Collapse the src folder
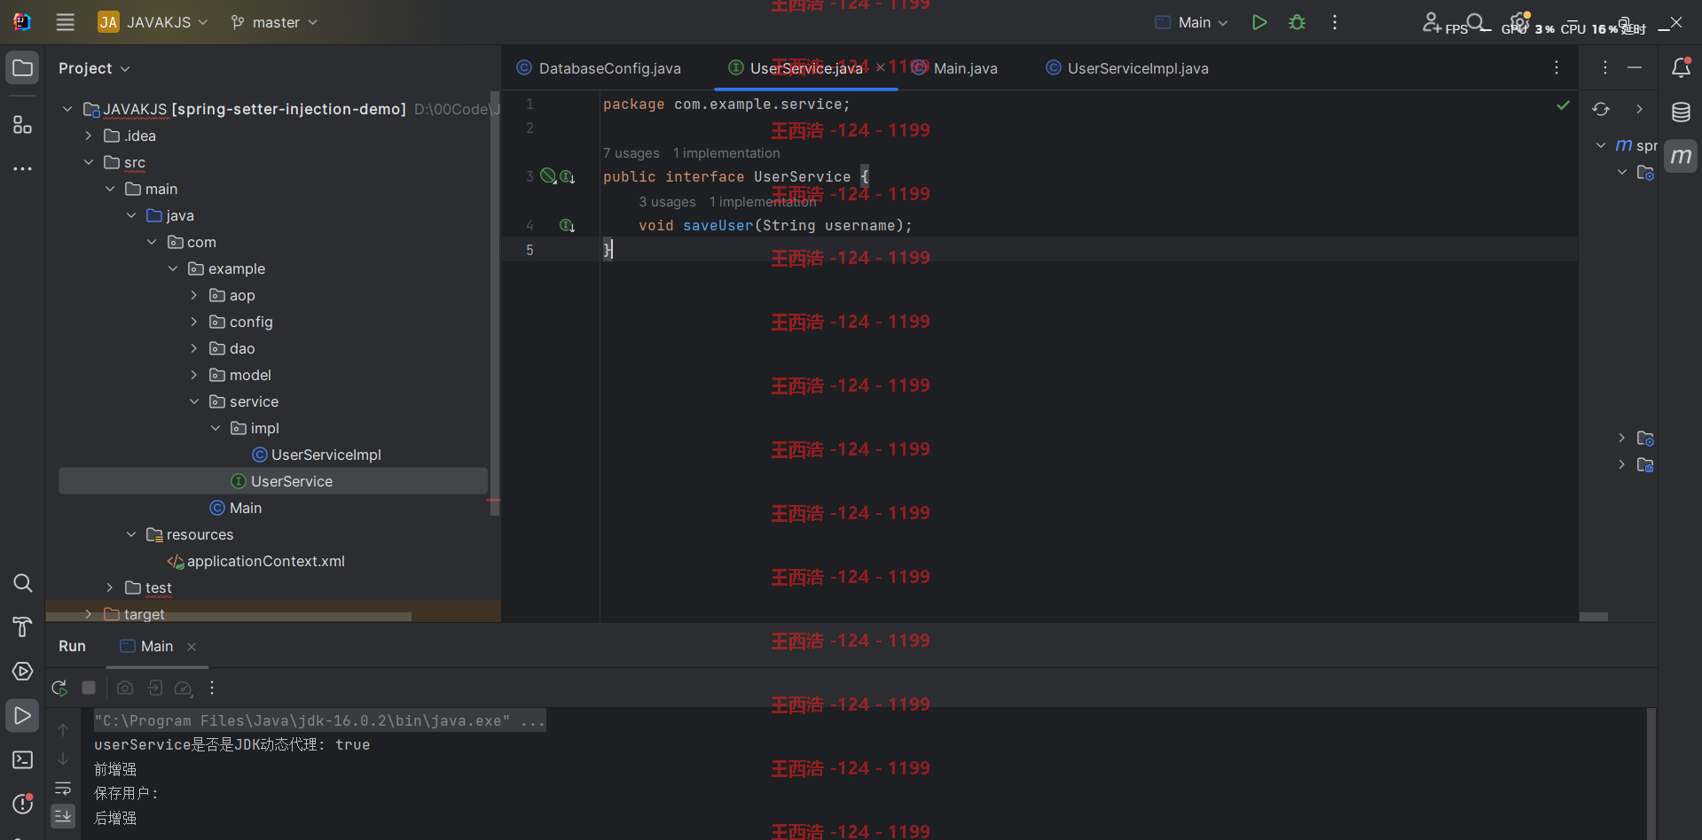 (89, 162)
